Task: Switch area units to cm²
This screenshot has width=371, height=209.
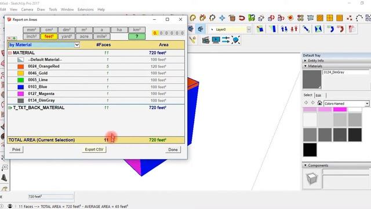Action: [x=49, y=30]
